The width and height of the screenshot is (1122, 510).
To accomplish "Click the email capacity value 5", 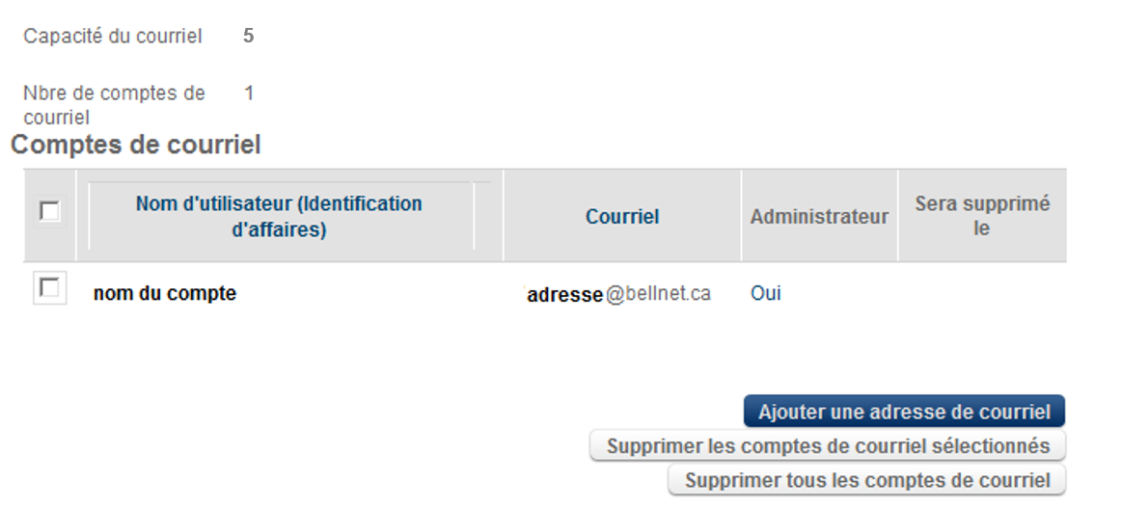I will coord(249,37).
